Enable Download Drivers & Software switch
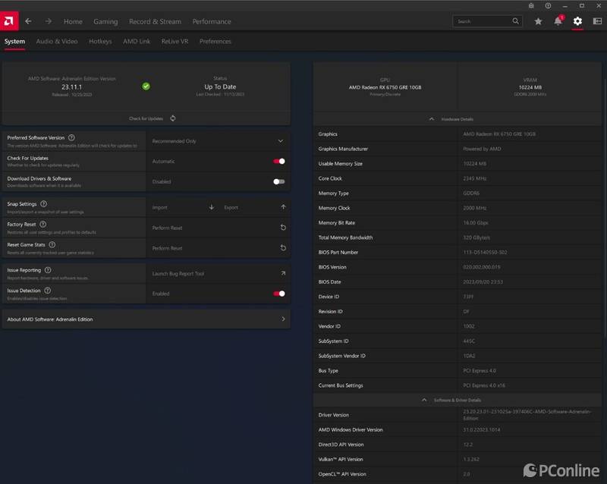Image resolution: width=607 pixels, height=484 pixels. click(278, 181)
